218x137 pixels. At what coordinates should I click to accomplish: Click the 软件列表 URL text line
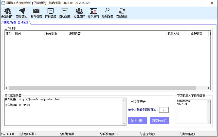(x=33, y=99)
